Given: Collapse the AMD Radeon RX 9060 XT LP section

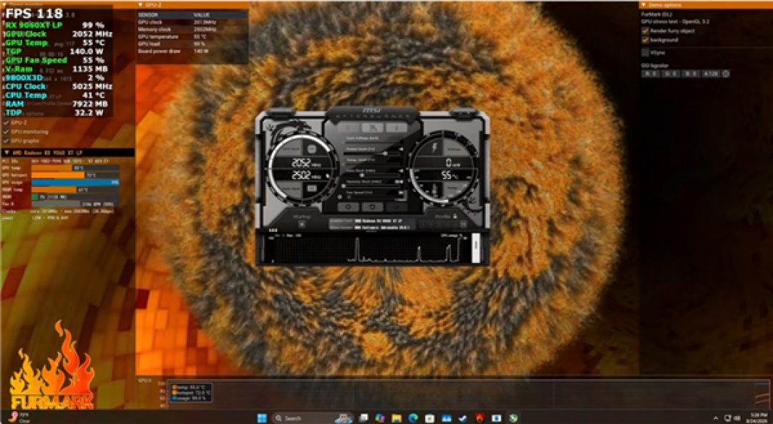Looking at the screenshot, I should pyautogui.click(x=6, y=153).
